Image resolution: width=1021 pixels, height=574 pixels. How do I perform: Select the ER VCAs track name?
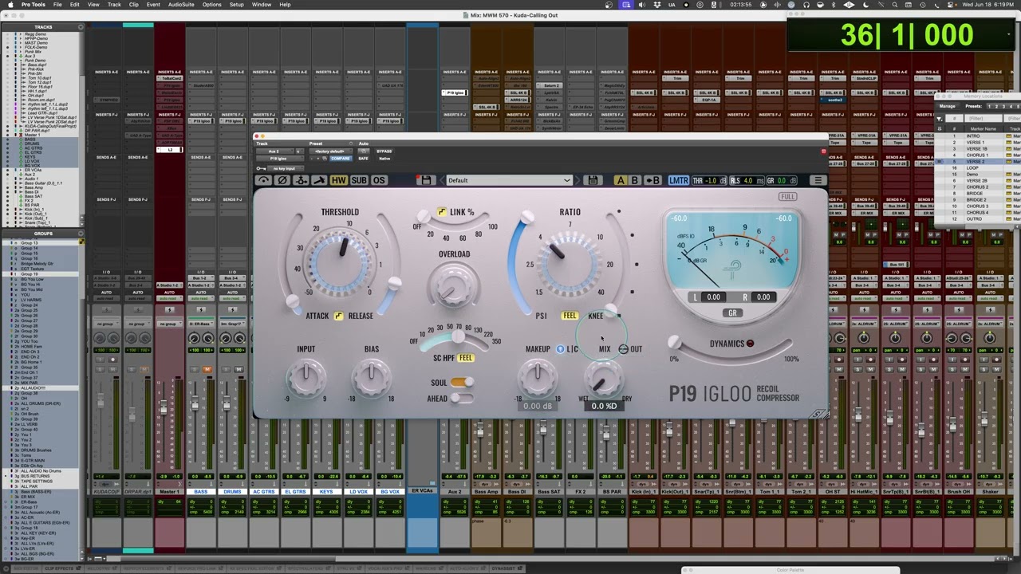[422, 491]
